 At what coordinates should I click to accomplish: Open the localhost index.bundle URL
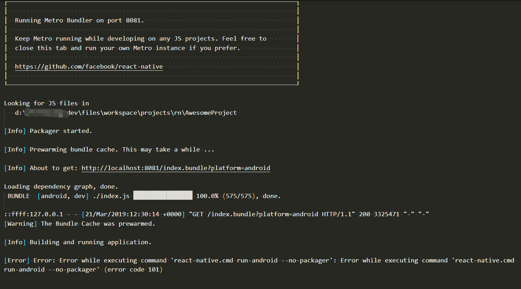pyautogui.click(x=176, y=168)
